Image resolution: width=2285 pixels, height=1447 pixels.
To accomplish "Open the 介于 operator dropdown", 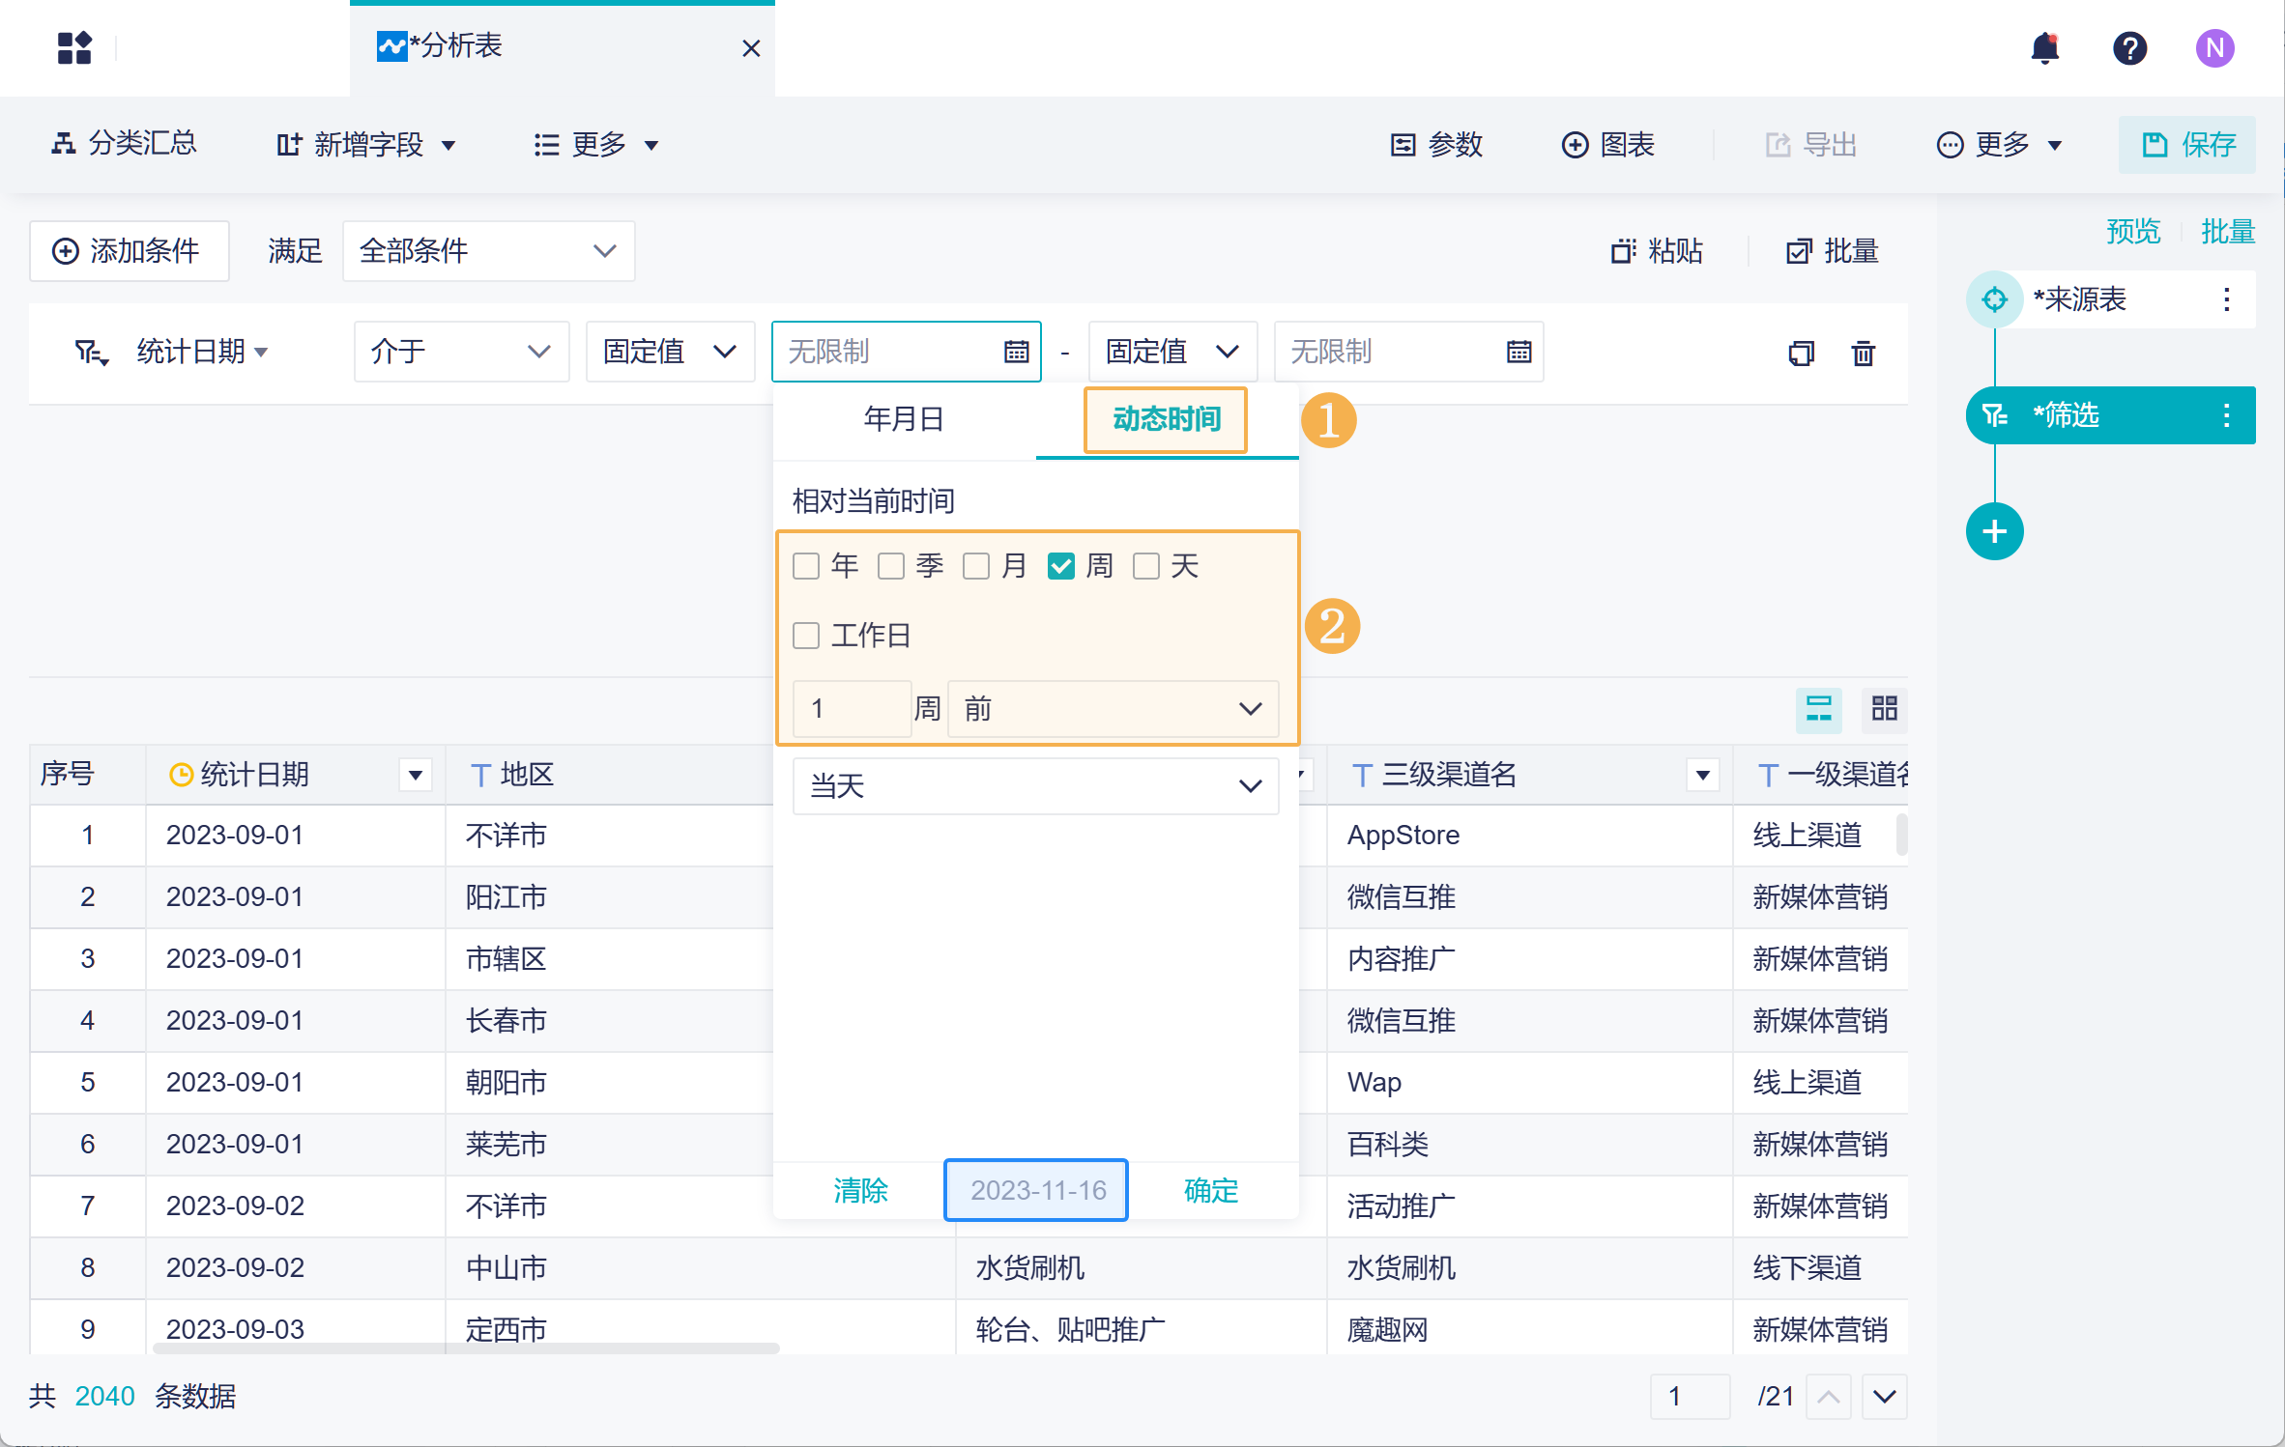I will point(461,352).
